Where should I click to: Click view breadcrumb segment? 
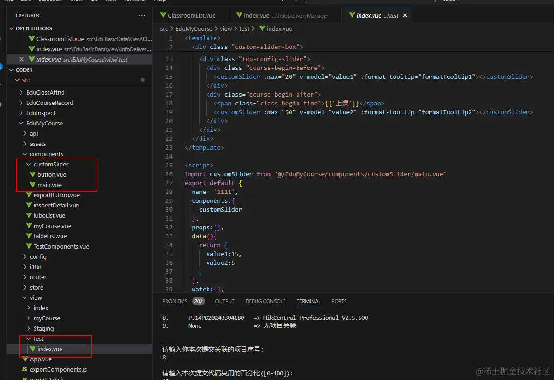226,28
